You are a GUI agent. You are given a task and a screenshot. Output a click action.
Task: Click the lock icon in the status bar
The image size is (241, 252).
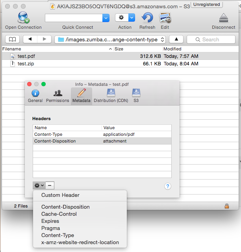227,206
